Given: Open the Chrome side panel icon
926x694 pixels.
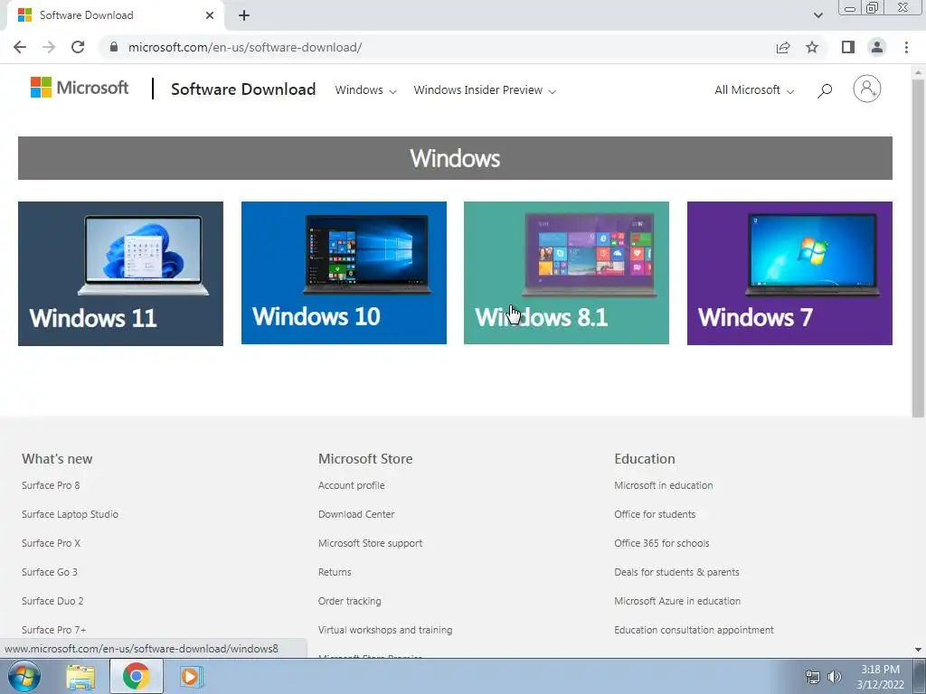Looking at the screenshot, I should click(848, 47).
